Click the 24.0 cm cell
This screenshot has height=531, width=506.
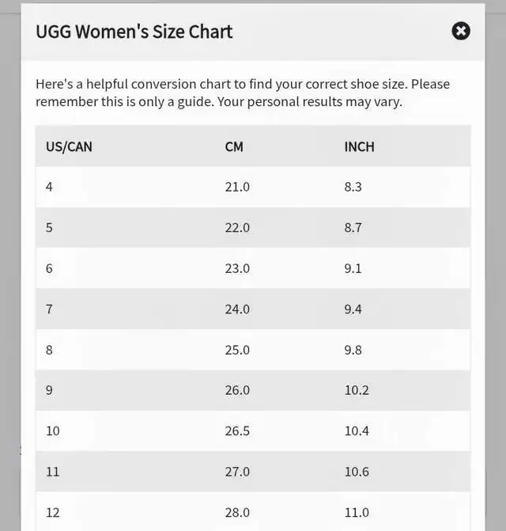tap(237, 309)
